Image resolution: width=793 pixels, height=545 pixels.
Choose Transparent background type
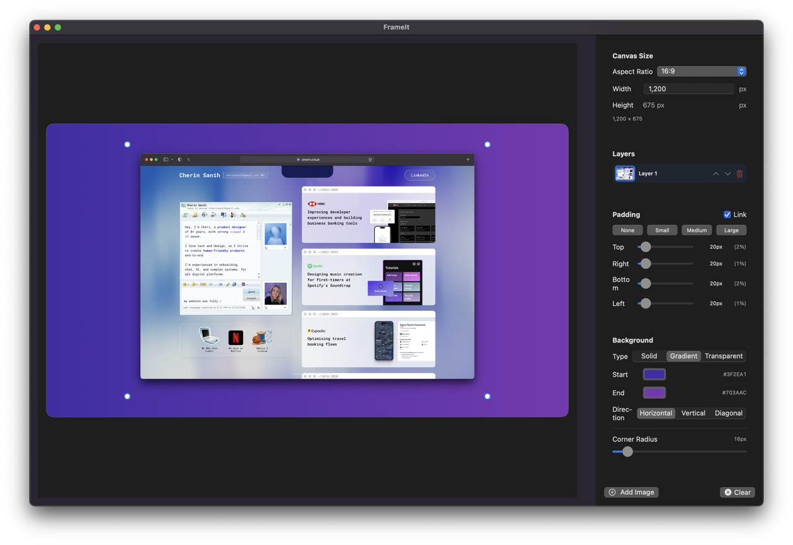tap(724, 356)
